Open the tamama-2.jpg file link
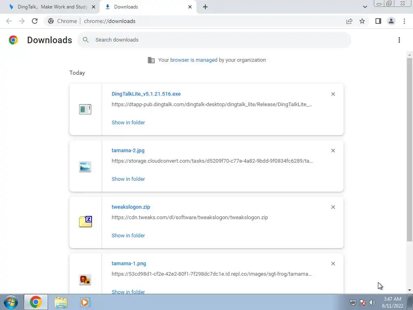This screenshot has height=310, width=413. point(128,151)
